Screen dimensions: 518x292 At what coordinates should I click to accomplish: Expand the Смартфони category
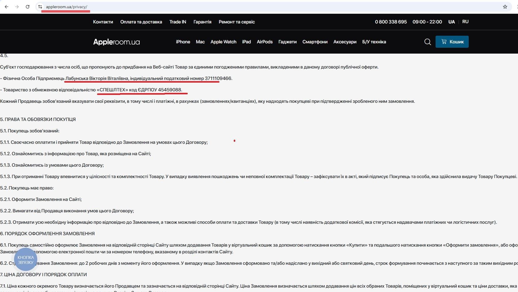click(x=315, y=42)
